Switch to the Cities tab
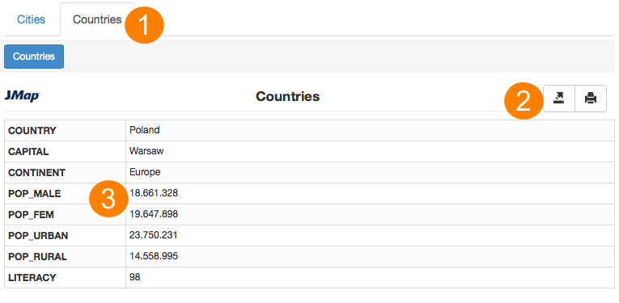This screenshot has width=619, height=303. [32, 19]
